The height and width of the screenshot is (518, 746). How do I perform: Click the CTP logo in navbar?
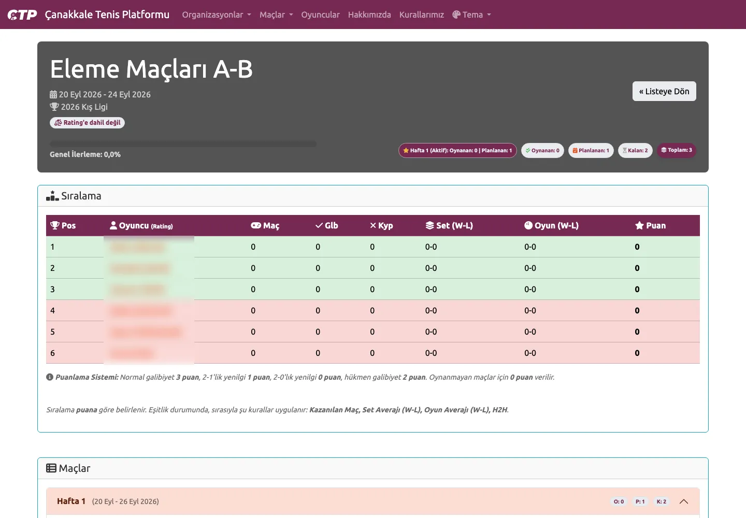[x=22, y=15]
